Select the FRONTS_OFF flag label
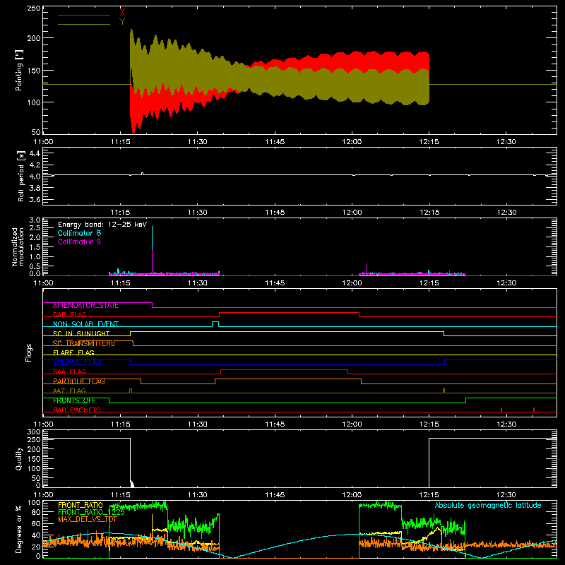The height and width of the screenshot is (565, 565). (74, 400)
